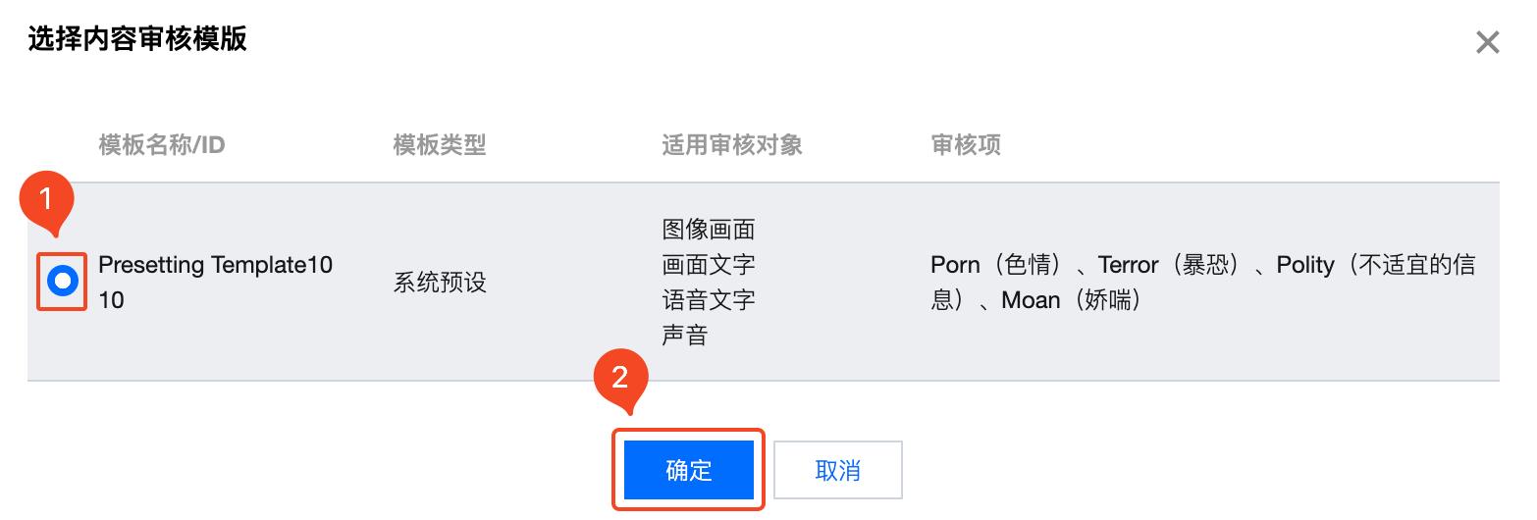Click the 取消 button

click(x=838, y=470)
